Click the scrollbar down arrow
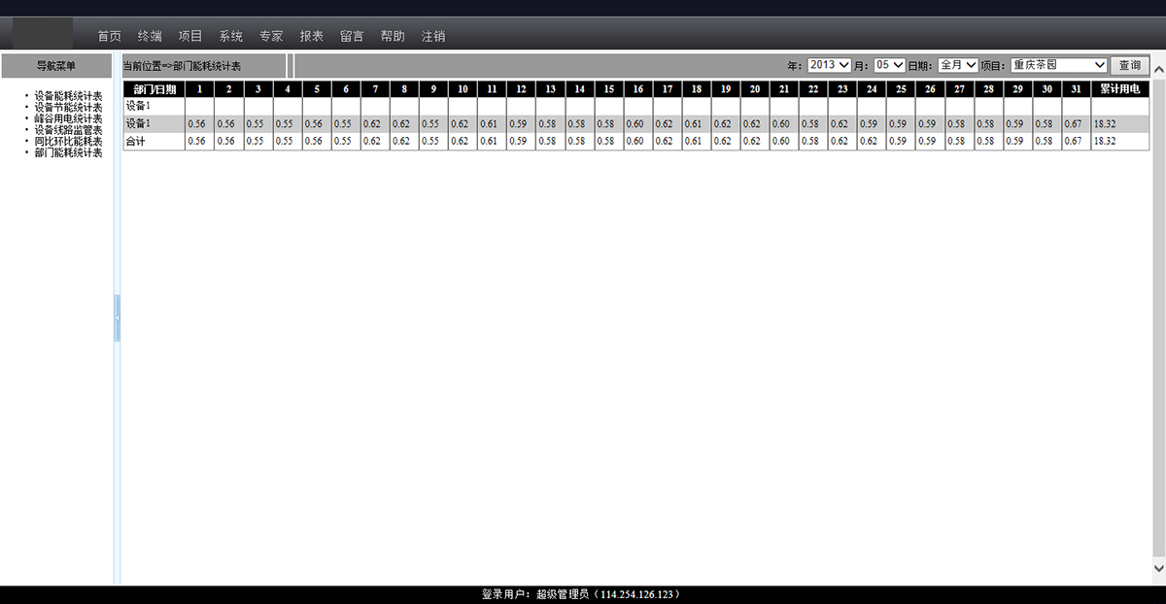This screenshot has height=604, width=1166. point(1157,567)
